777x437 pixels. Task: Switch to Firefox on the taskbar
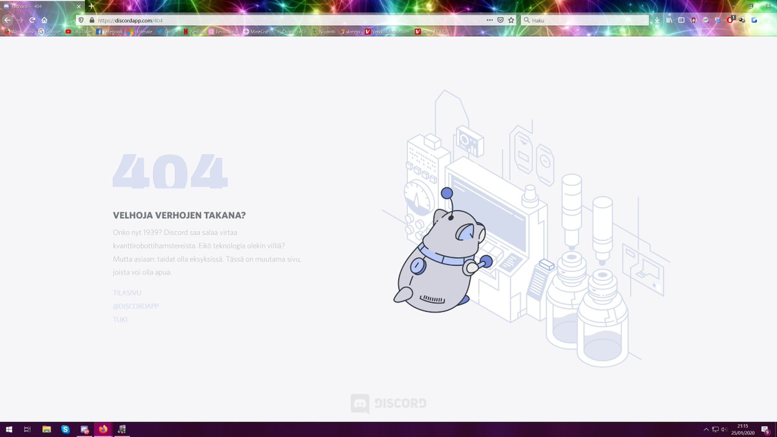pos(103,429)
